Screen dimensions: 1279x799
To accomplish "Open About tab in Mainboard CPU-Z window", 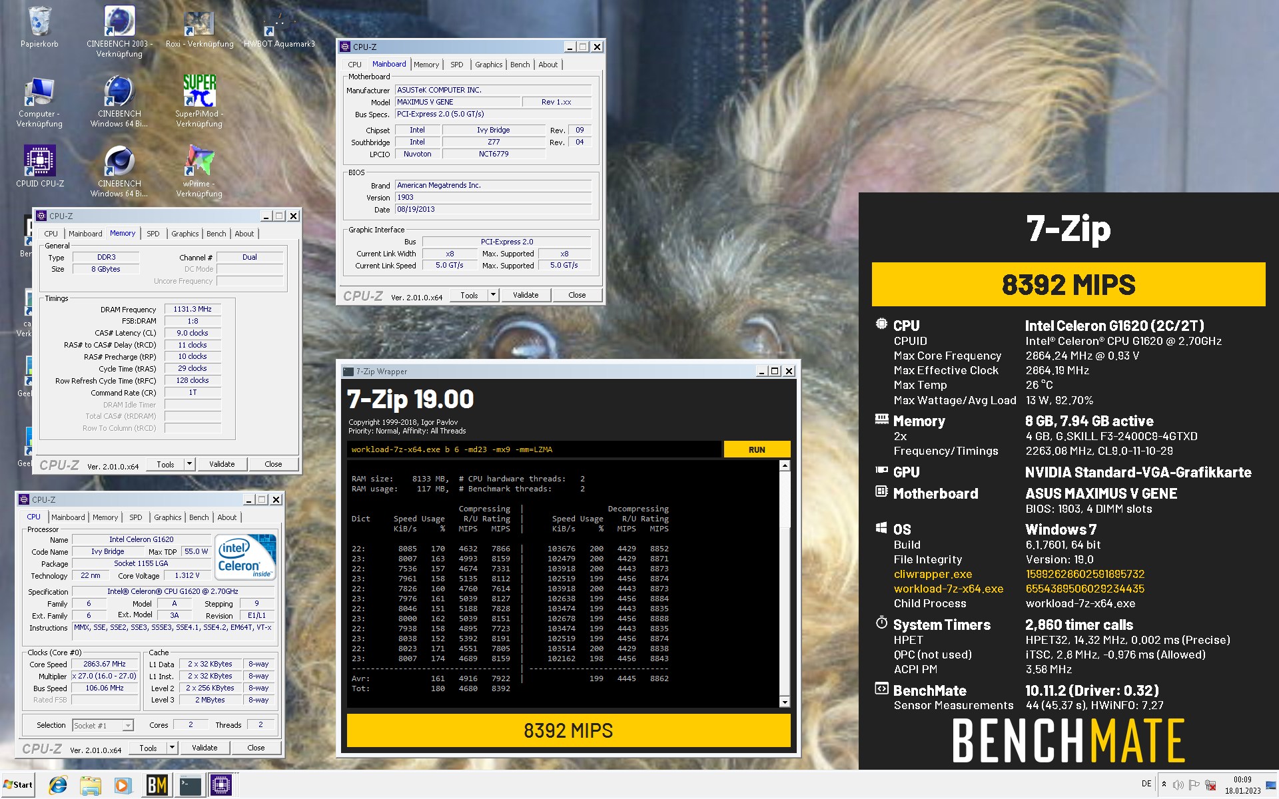I will (548, 65).
